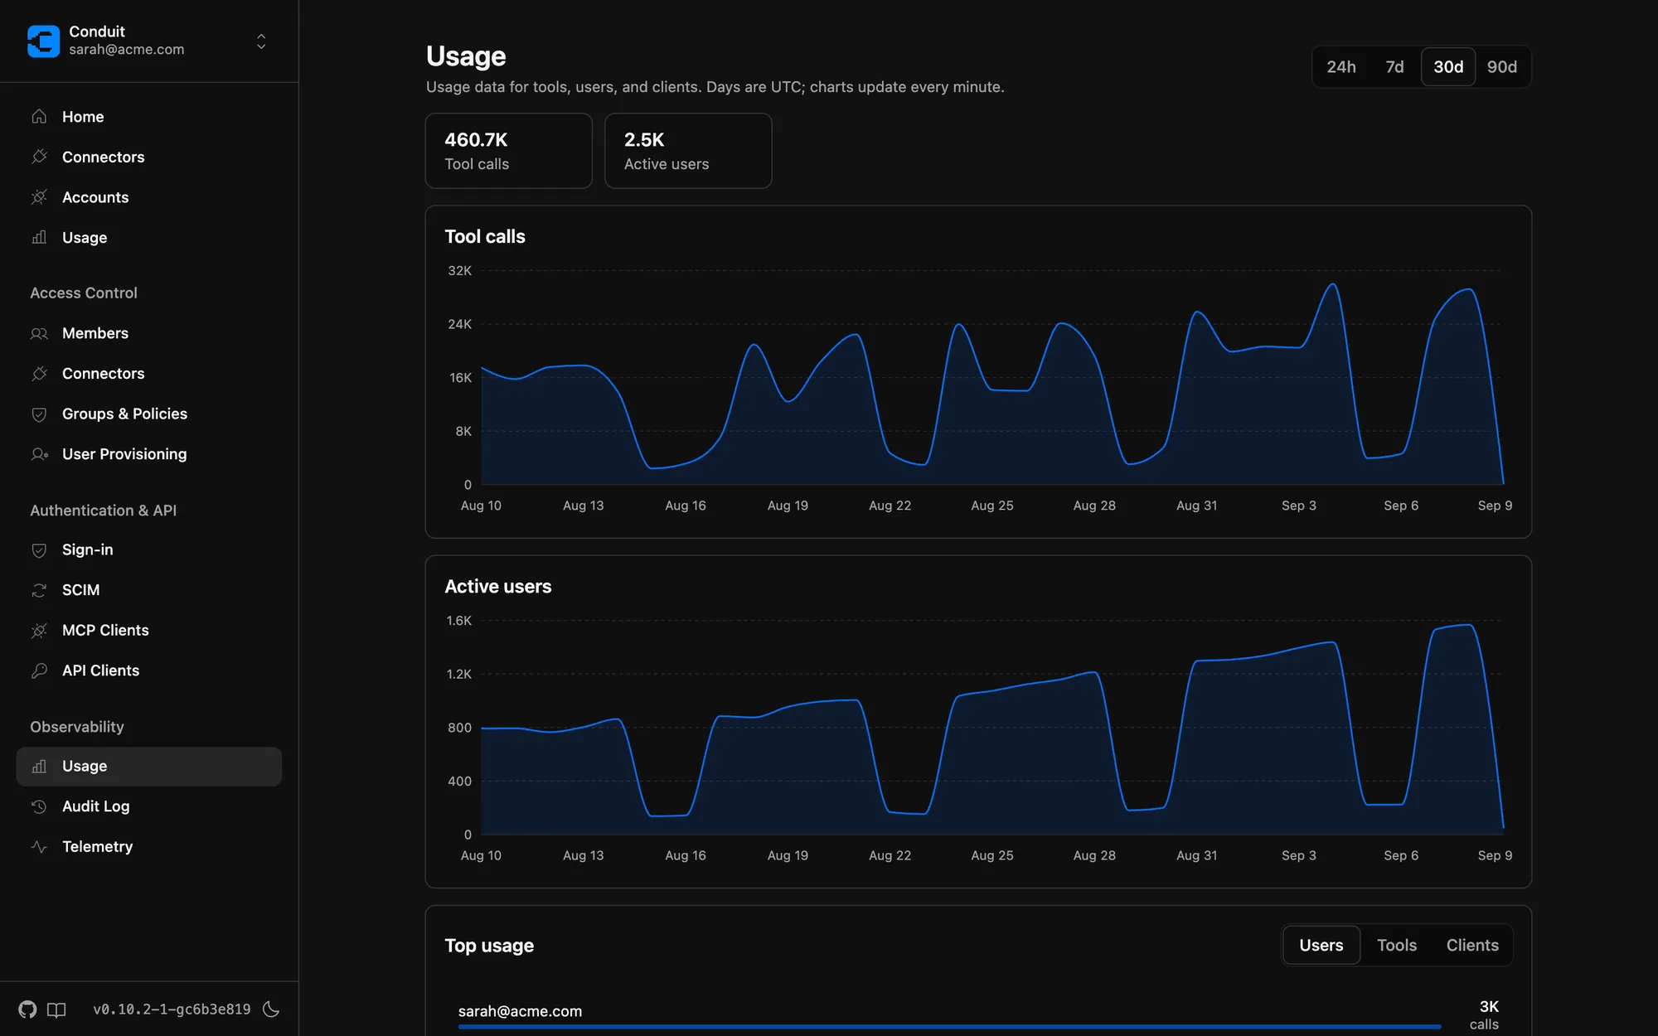Image resolution: width=1658 pixels, height=1036 pixels.
Task: Click the Active users chart heading
Action: tap(497, 587)
